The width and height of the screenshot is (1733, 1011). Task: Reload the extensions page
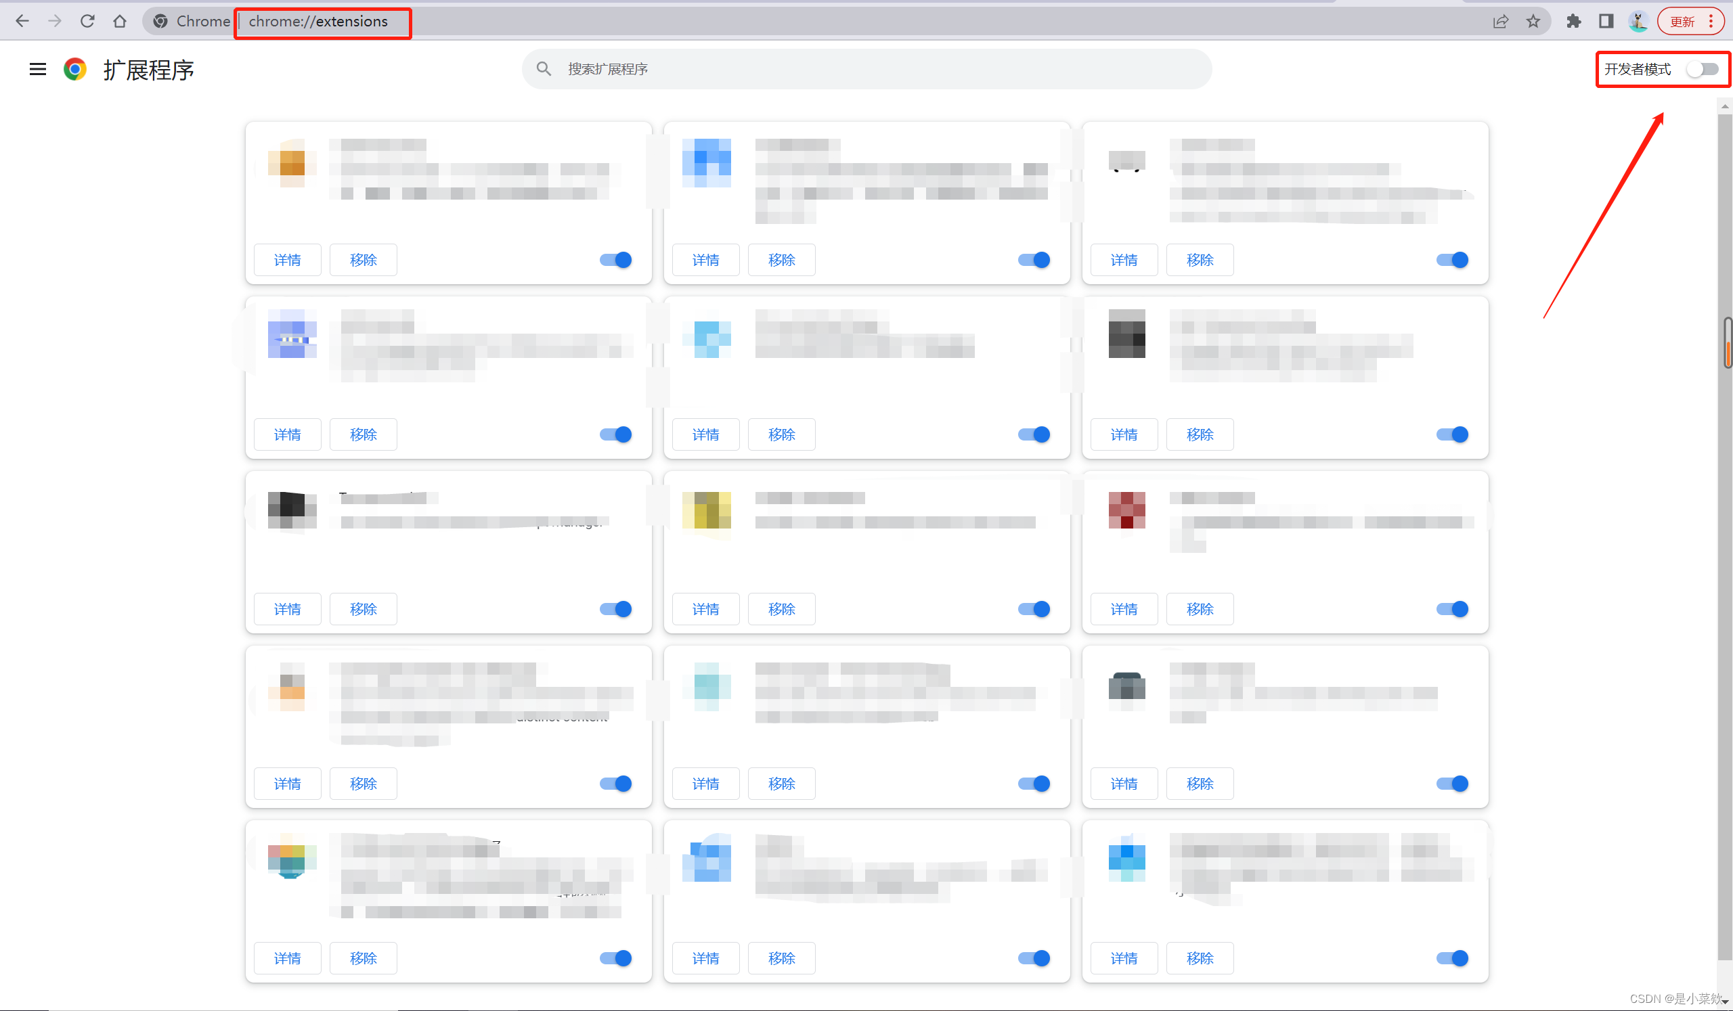click(87, 21)
